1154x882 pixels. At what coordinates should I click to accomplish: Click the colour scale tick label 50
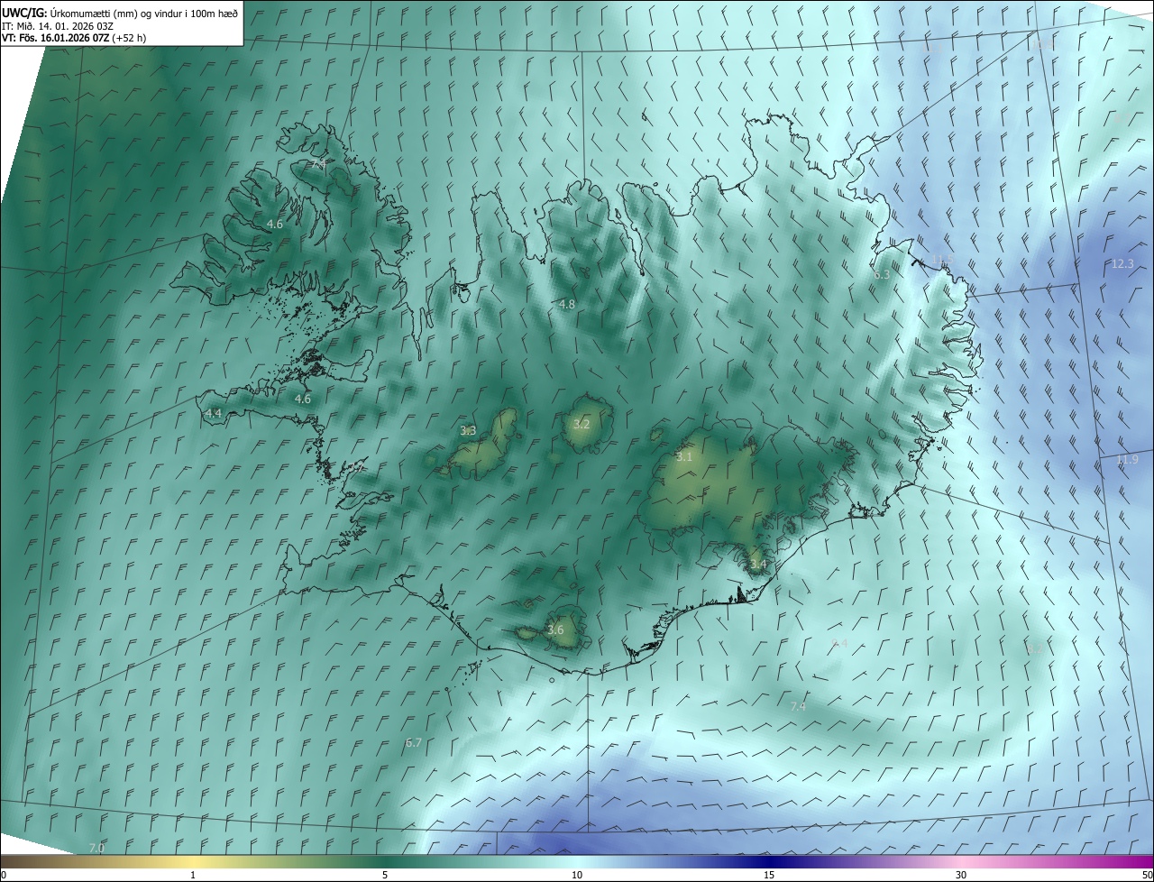(x=1147, y=875)
